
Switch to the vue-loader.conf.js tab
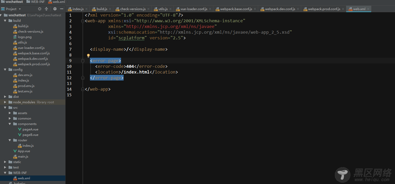click(194, 9)
